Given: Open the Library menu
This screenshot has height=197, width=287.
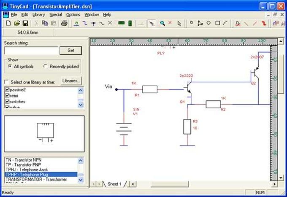Looking at the screenshot, I should [39, 15].
